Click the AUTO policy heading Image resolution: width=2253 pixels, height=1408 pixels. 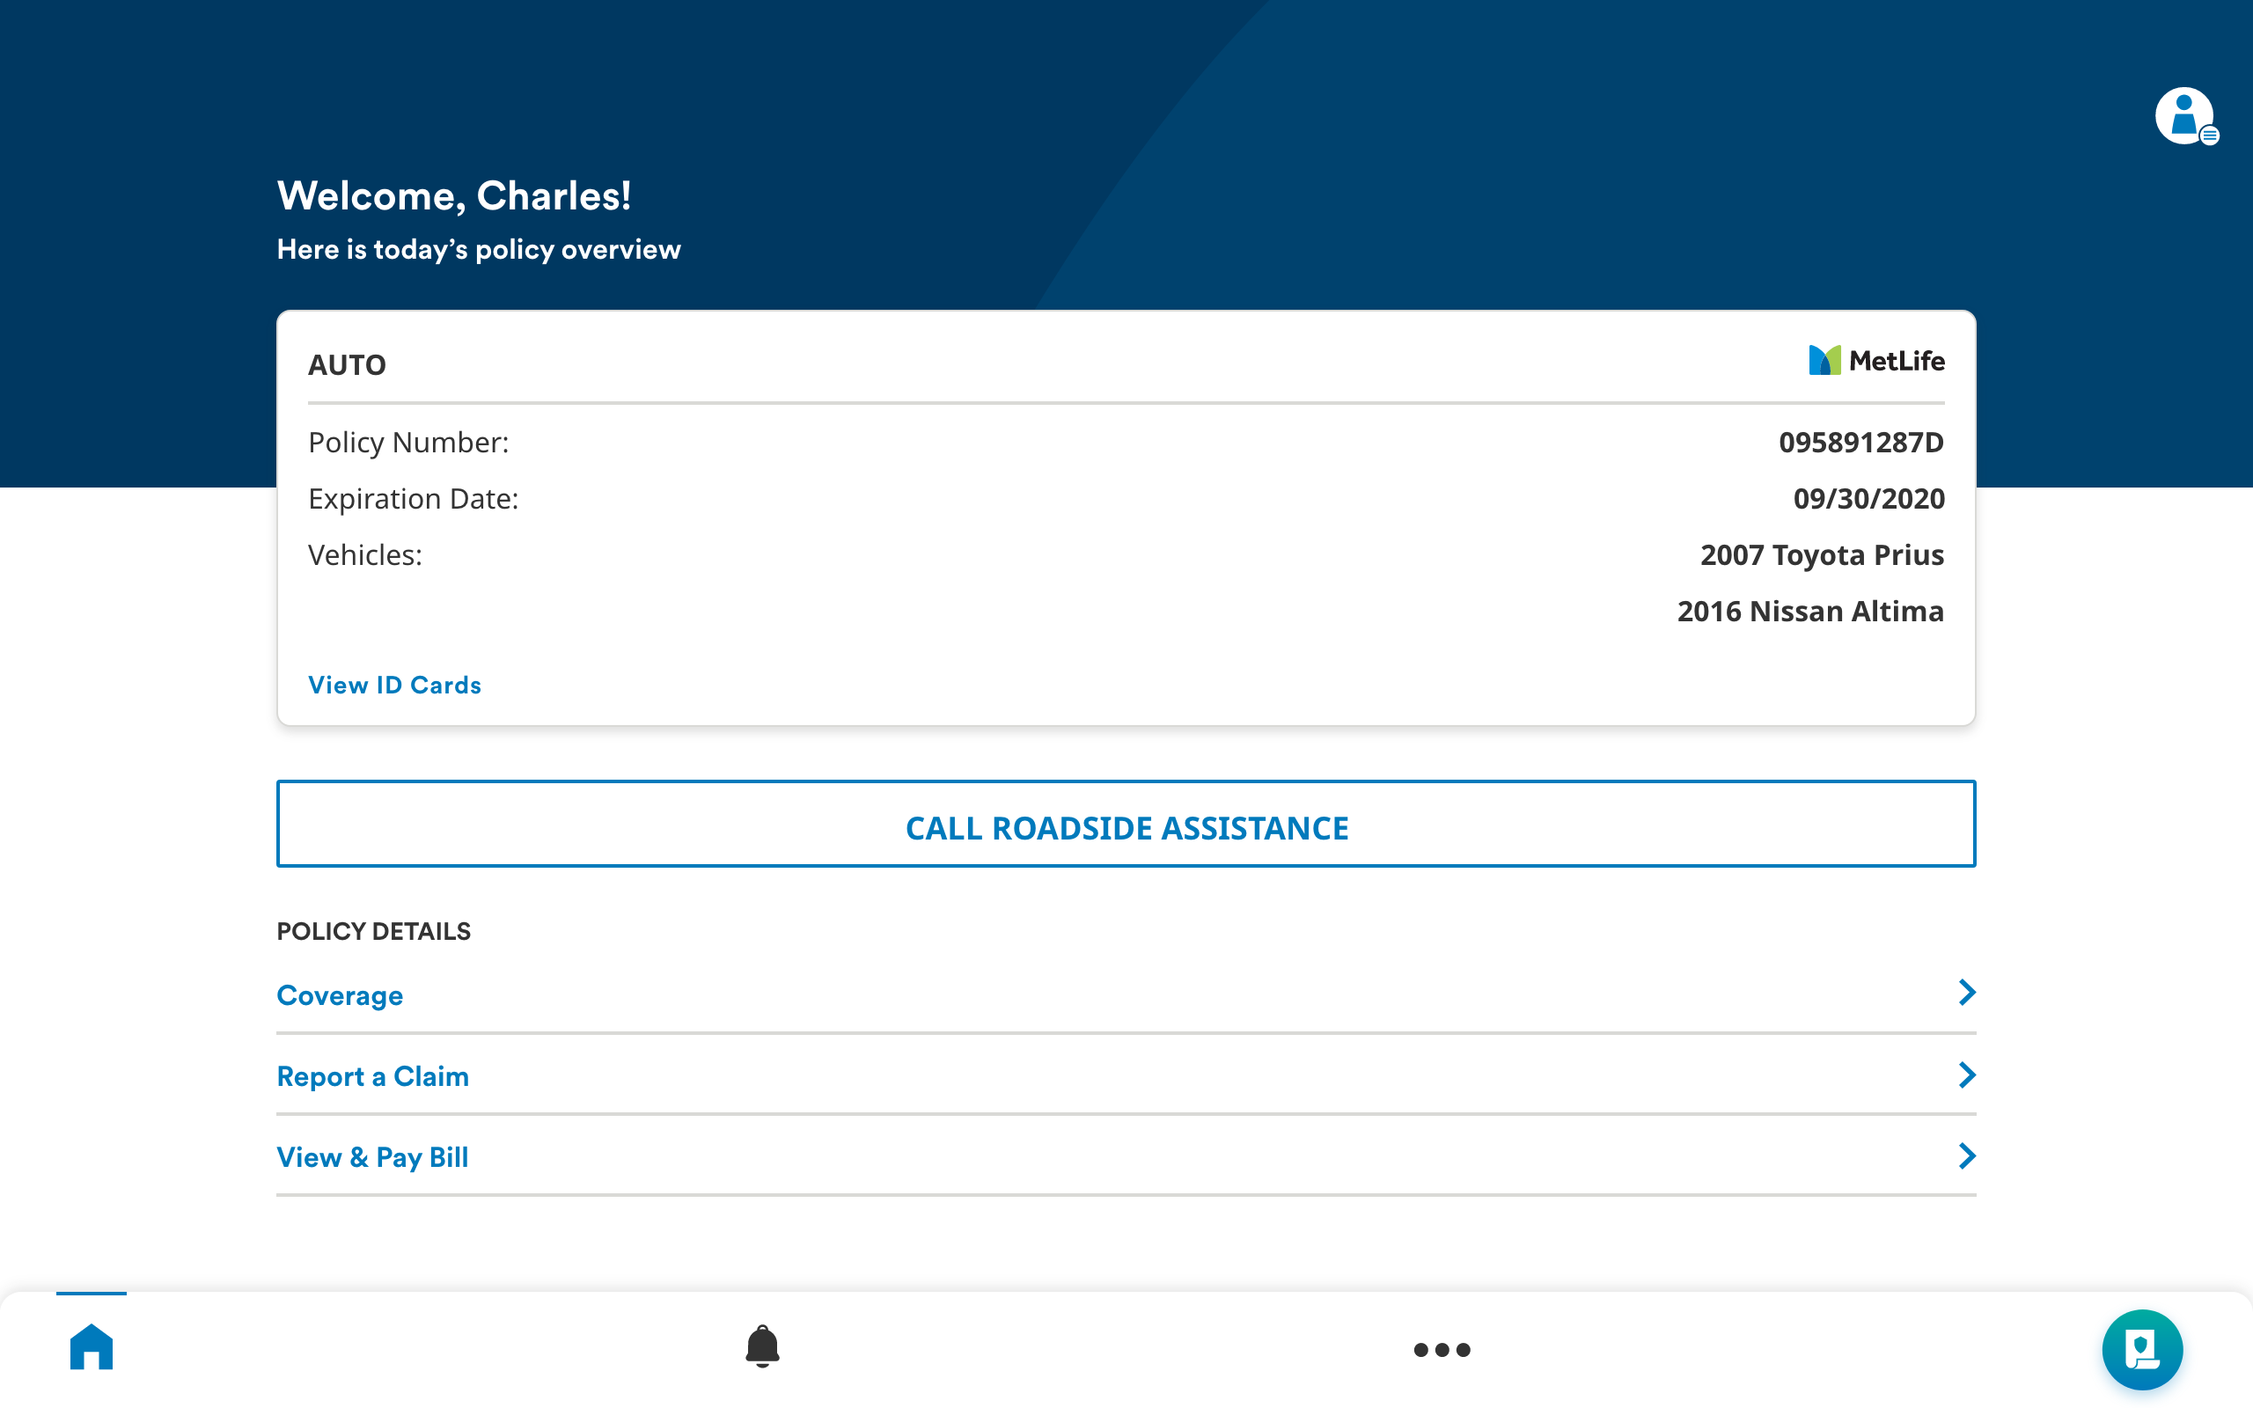pyautogui.click(x=348, y=365)
